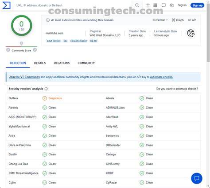Viewport: 210px width, 188px height.
Task: Switch to the DETECTION tab
Action: [x=18, y=63]
